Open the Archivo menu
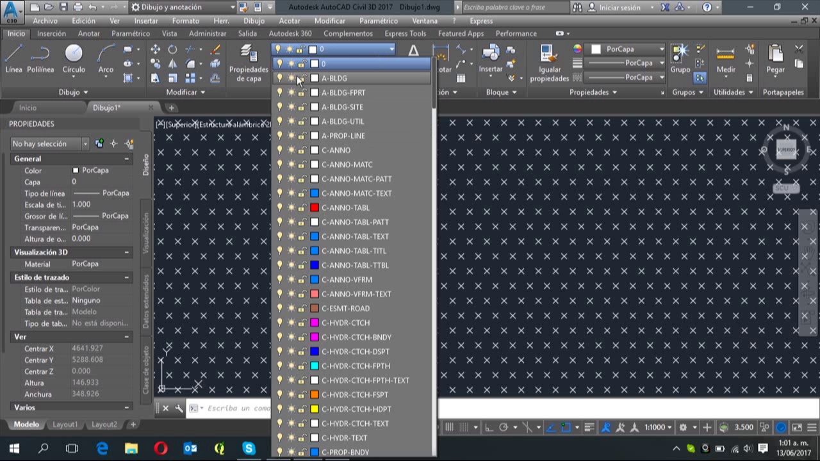This screenshot has width=820, height=461. point(45,20)
